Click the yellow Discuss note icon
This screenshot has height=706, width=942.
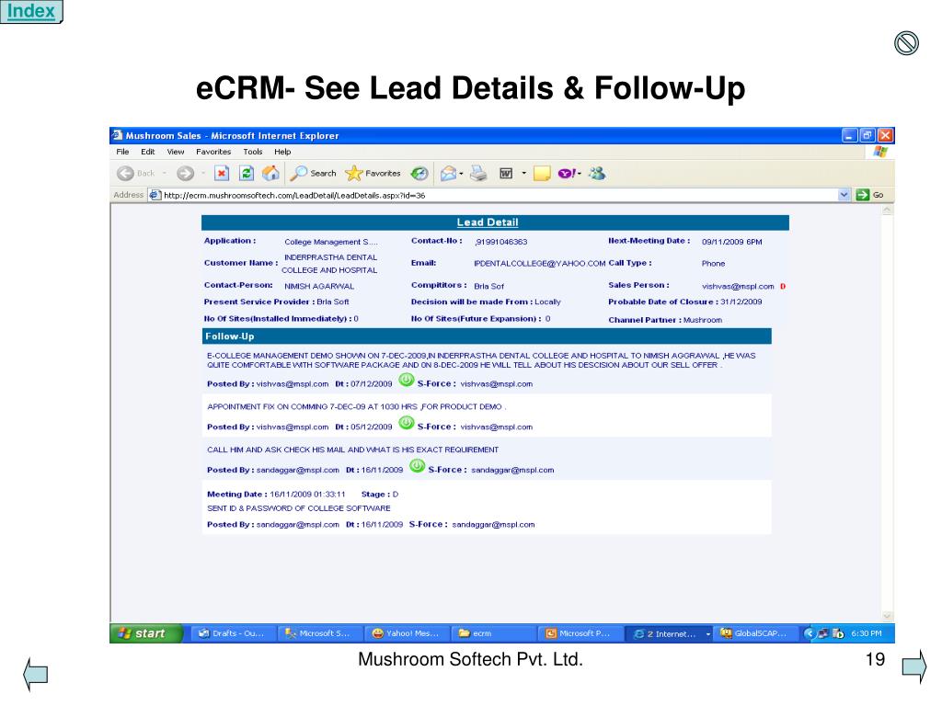(541, 174)
